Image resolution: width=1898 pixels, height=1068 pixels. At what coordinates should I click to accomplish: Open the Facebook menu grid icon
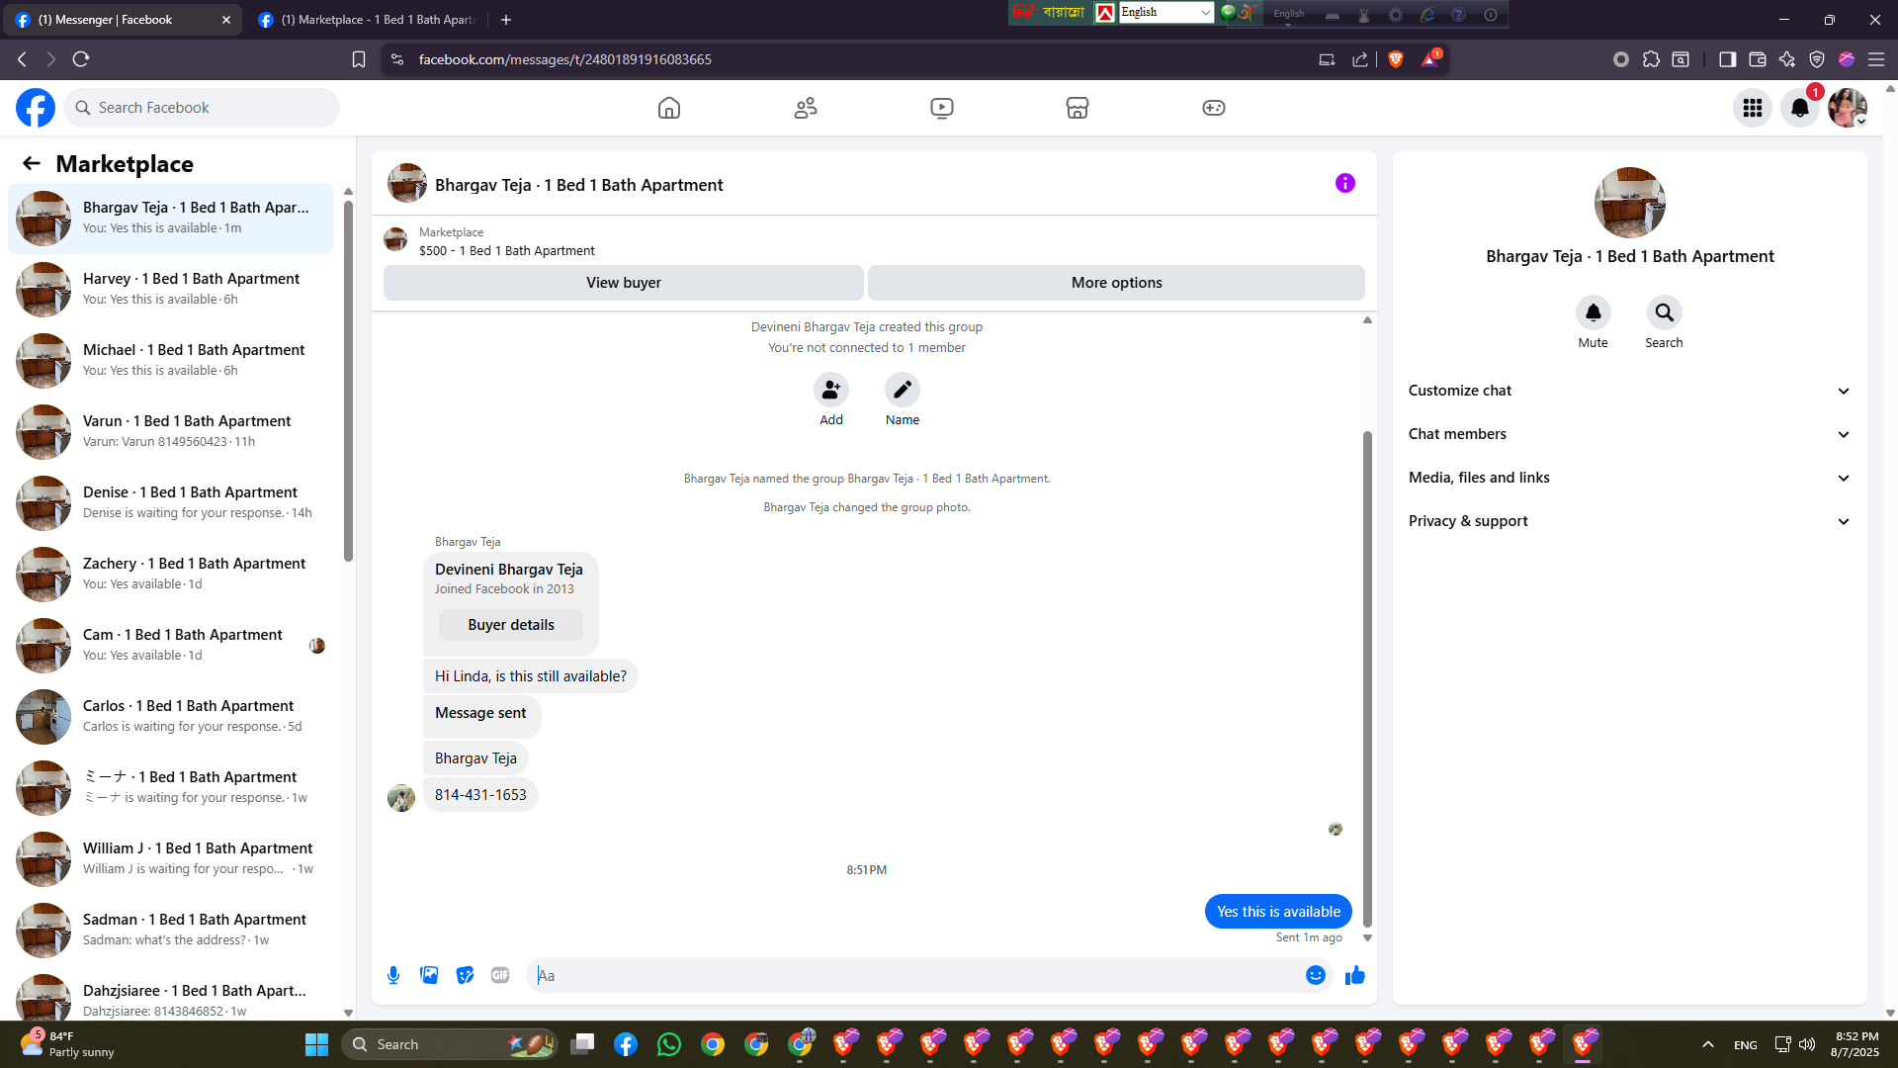1753,108
